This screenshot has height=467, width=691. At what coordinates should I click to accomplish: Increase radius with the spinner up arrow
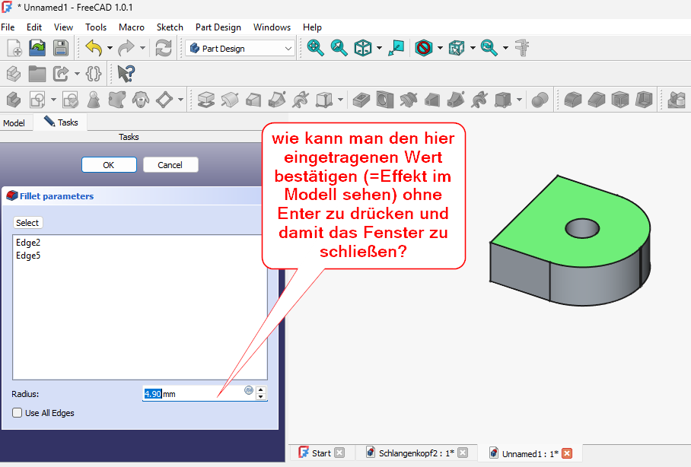pos(262,390)
